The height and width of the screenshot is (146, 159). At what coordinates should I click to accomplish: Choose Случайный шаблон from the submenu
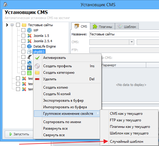127,142
